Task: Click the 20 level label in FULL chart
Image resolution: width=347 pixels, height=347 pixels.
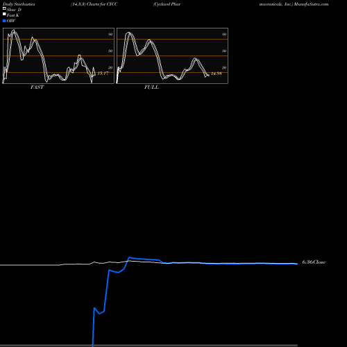Action: coord(224,67)
